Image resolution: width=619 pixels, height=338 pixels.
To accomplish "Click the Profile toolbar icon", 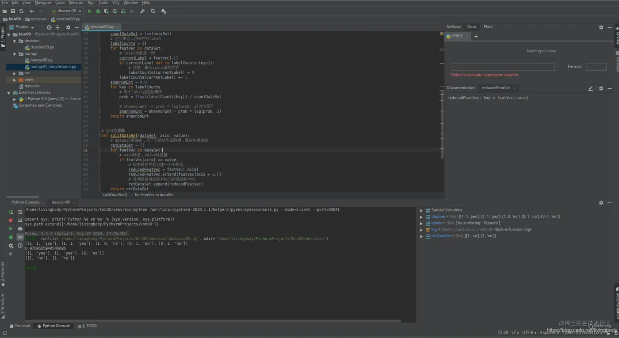I will [x=115, y=11].
